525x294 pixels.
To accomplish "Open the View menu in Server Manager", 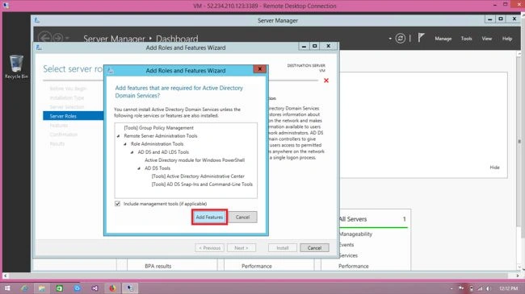I will (486, 39).
